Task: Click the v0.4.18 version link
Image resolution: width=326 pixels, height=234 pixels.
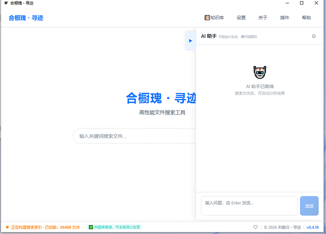Action: tap(312, 227)
